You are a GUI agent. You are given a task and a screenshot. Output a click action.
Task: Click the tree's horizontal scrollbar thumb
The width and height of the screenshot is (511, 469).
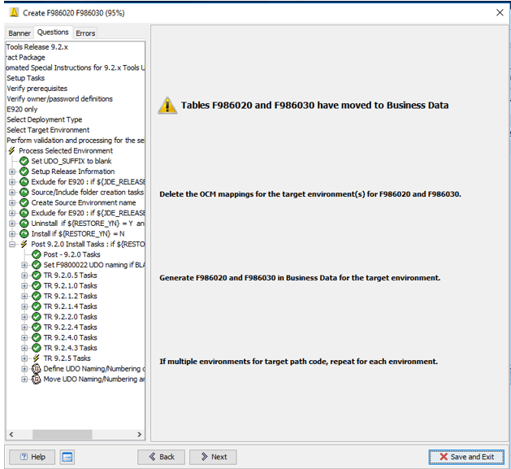[62, 434]
